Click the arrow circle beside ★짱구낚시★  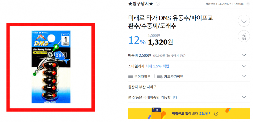click(x=158, y=4)
